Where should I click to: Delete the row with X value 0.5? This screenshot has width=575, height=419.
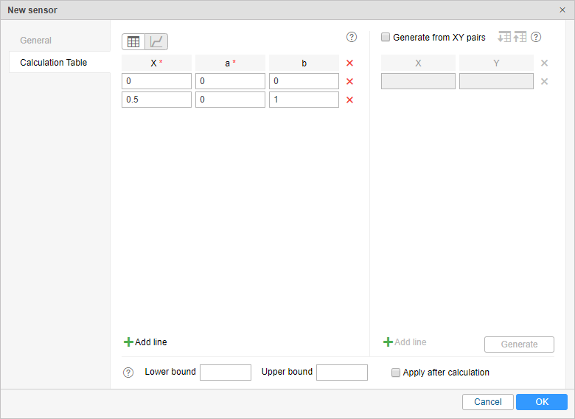[x=350, y=100]
